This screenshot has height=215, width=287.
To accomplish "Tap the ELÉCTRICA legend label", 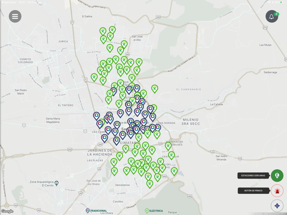I will pos(156,211).
